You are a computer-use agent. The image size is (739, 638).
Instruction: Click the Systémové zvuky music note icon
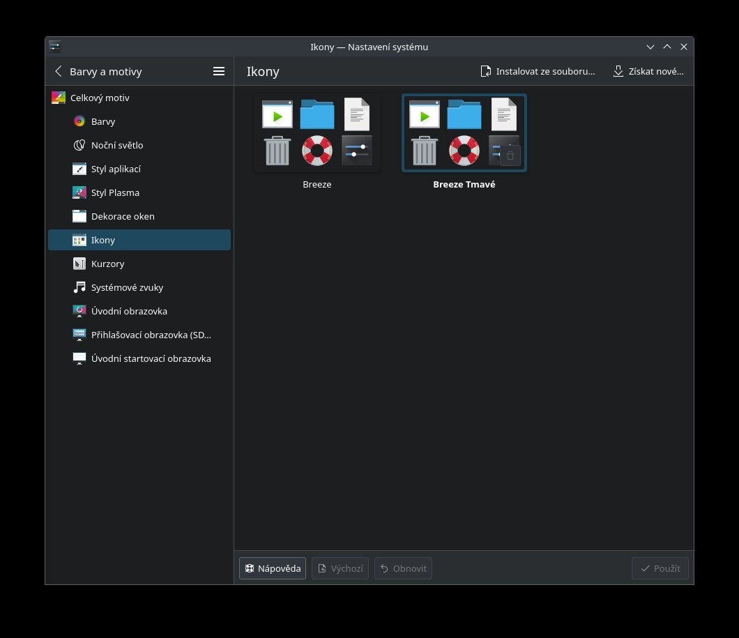point(79,287)
